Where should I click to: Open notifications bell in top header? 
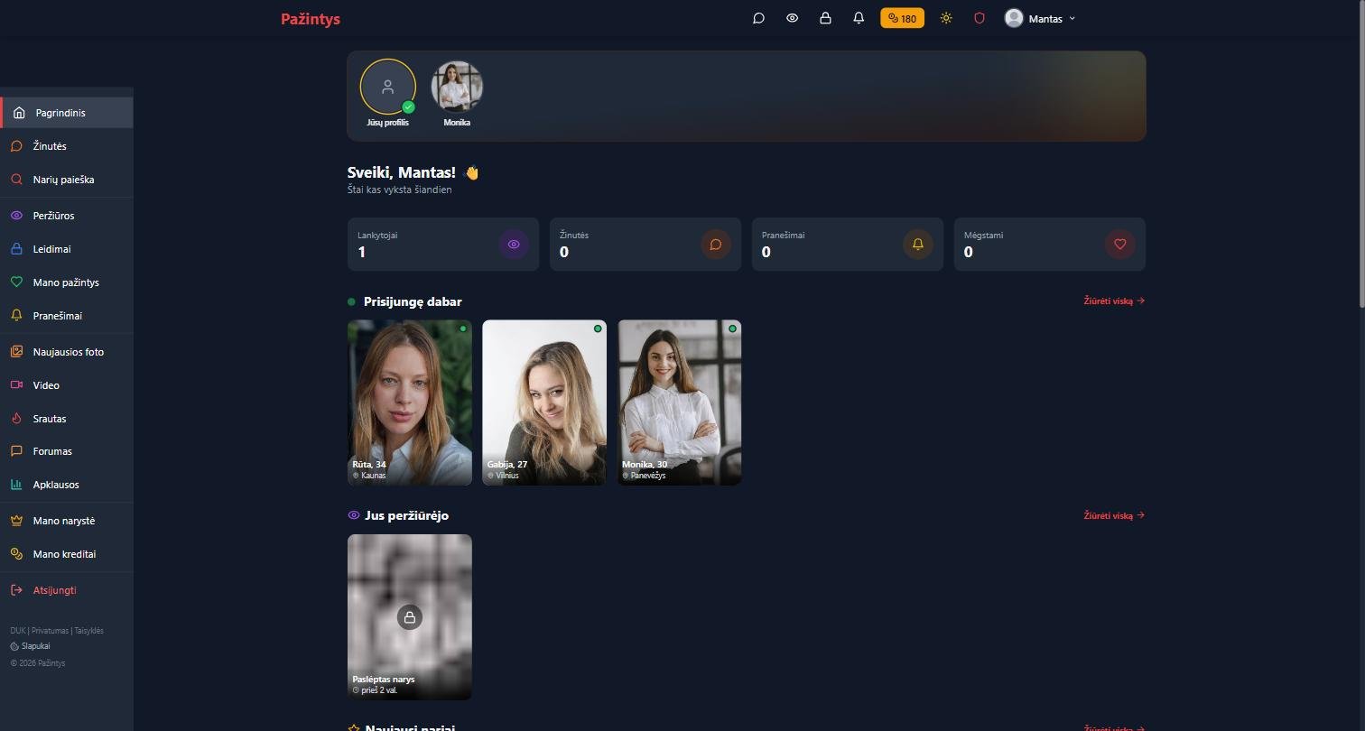(859, 18)
